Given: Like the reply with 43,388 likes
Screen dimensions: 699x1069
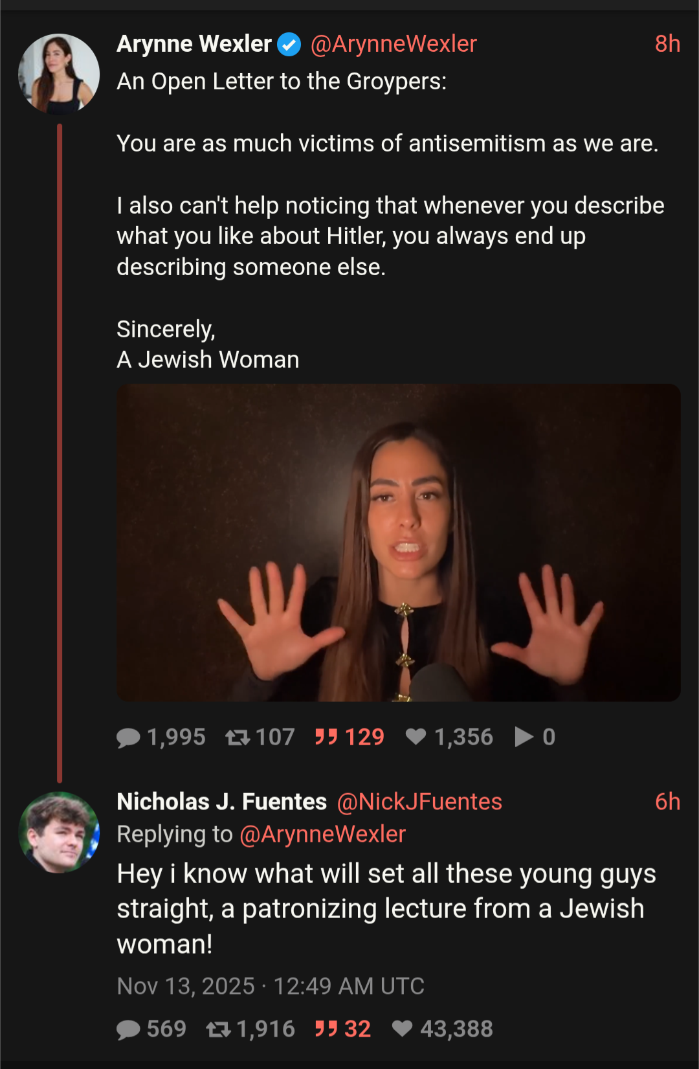Looking at the screenshot, I should 403,1029.
